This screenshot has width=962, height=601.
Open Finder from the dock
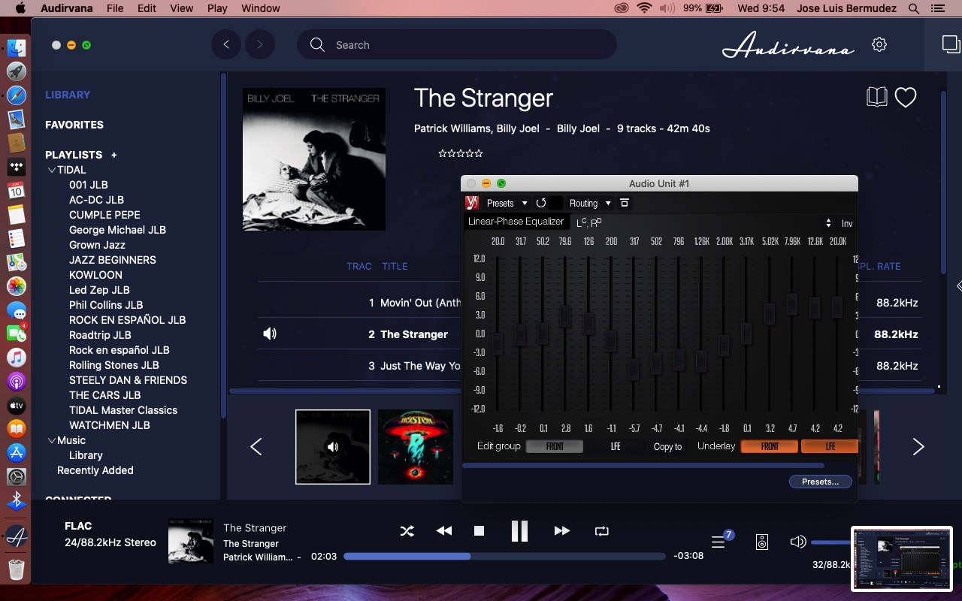(x=17, y=47)
